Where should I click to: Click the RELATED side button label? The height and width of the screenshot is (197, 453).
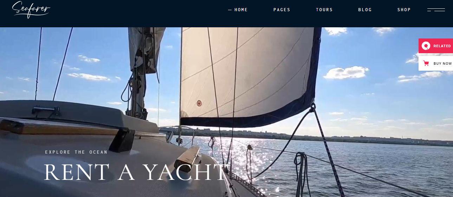pyautogui.click(x=442, y=46)
